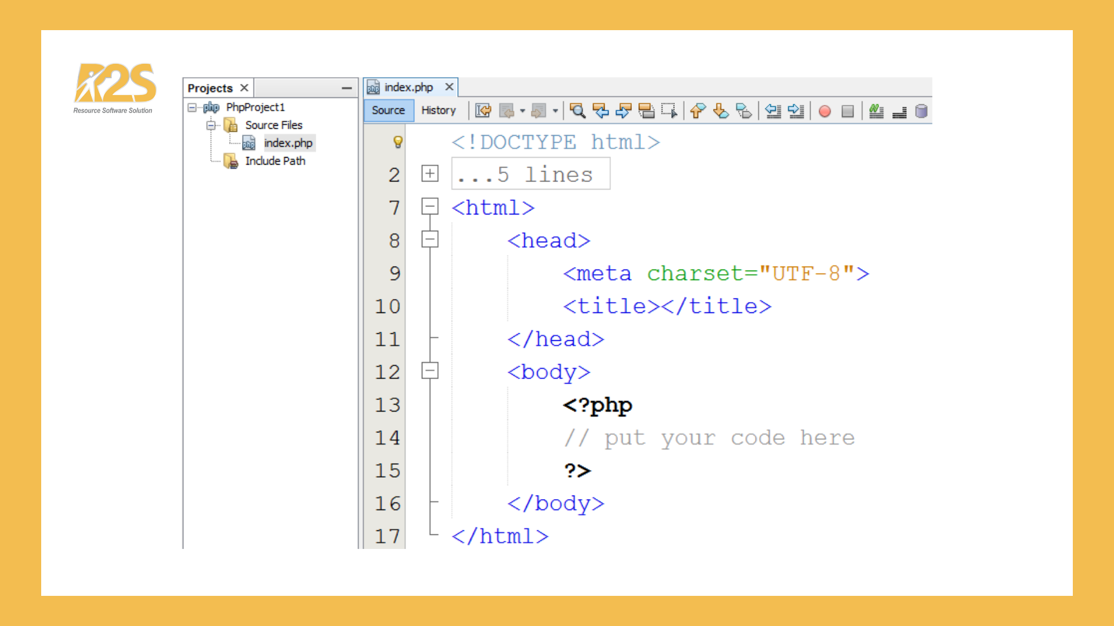Click the Last Edit Location icon
This screenshot has width=1114, height=626.
(x=483, y=111)
